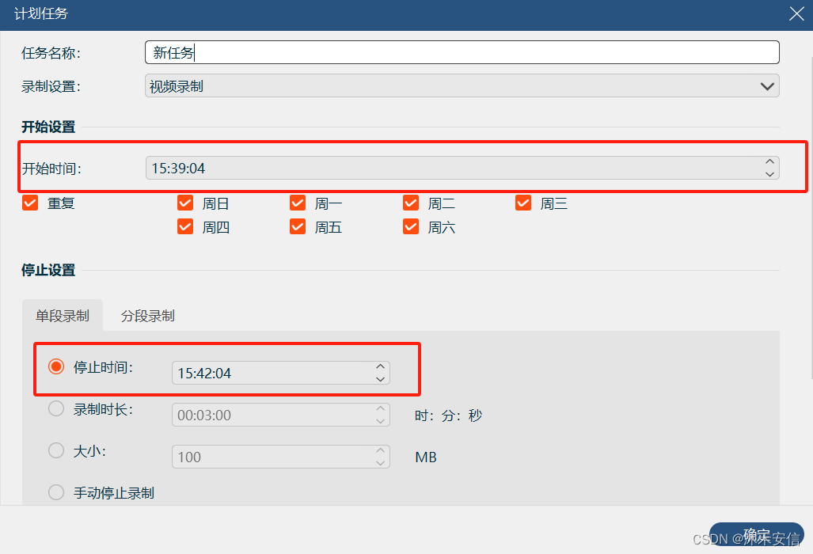813x554 pixels.
Task: Increase 大小 value with up arrow
Action: [x=380, y=451]
